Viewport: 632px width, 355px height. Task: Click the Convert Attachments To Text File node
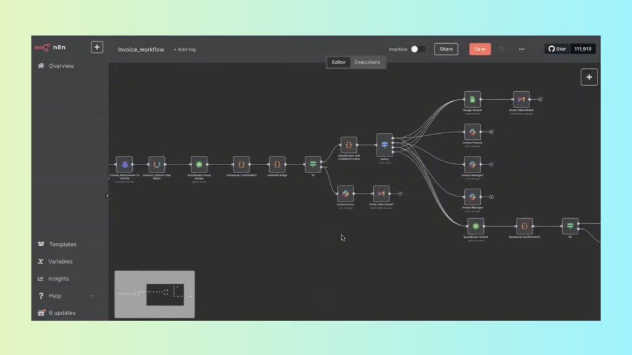click(124, 165)
